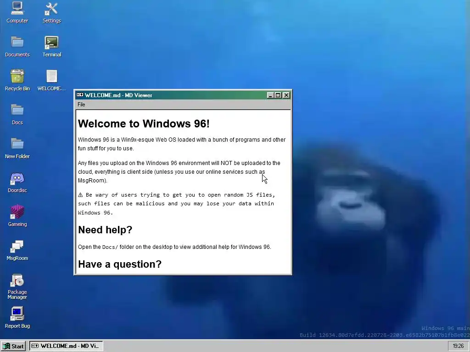Click the MD Viewer title bar icon

pos(80,95)
